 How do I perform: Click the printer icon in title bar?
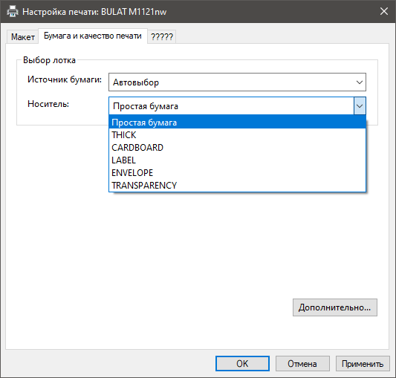pyautogui.click(x=13, y=12)
